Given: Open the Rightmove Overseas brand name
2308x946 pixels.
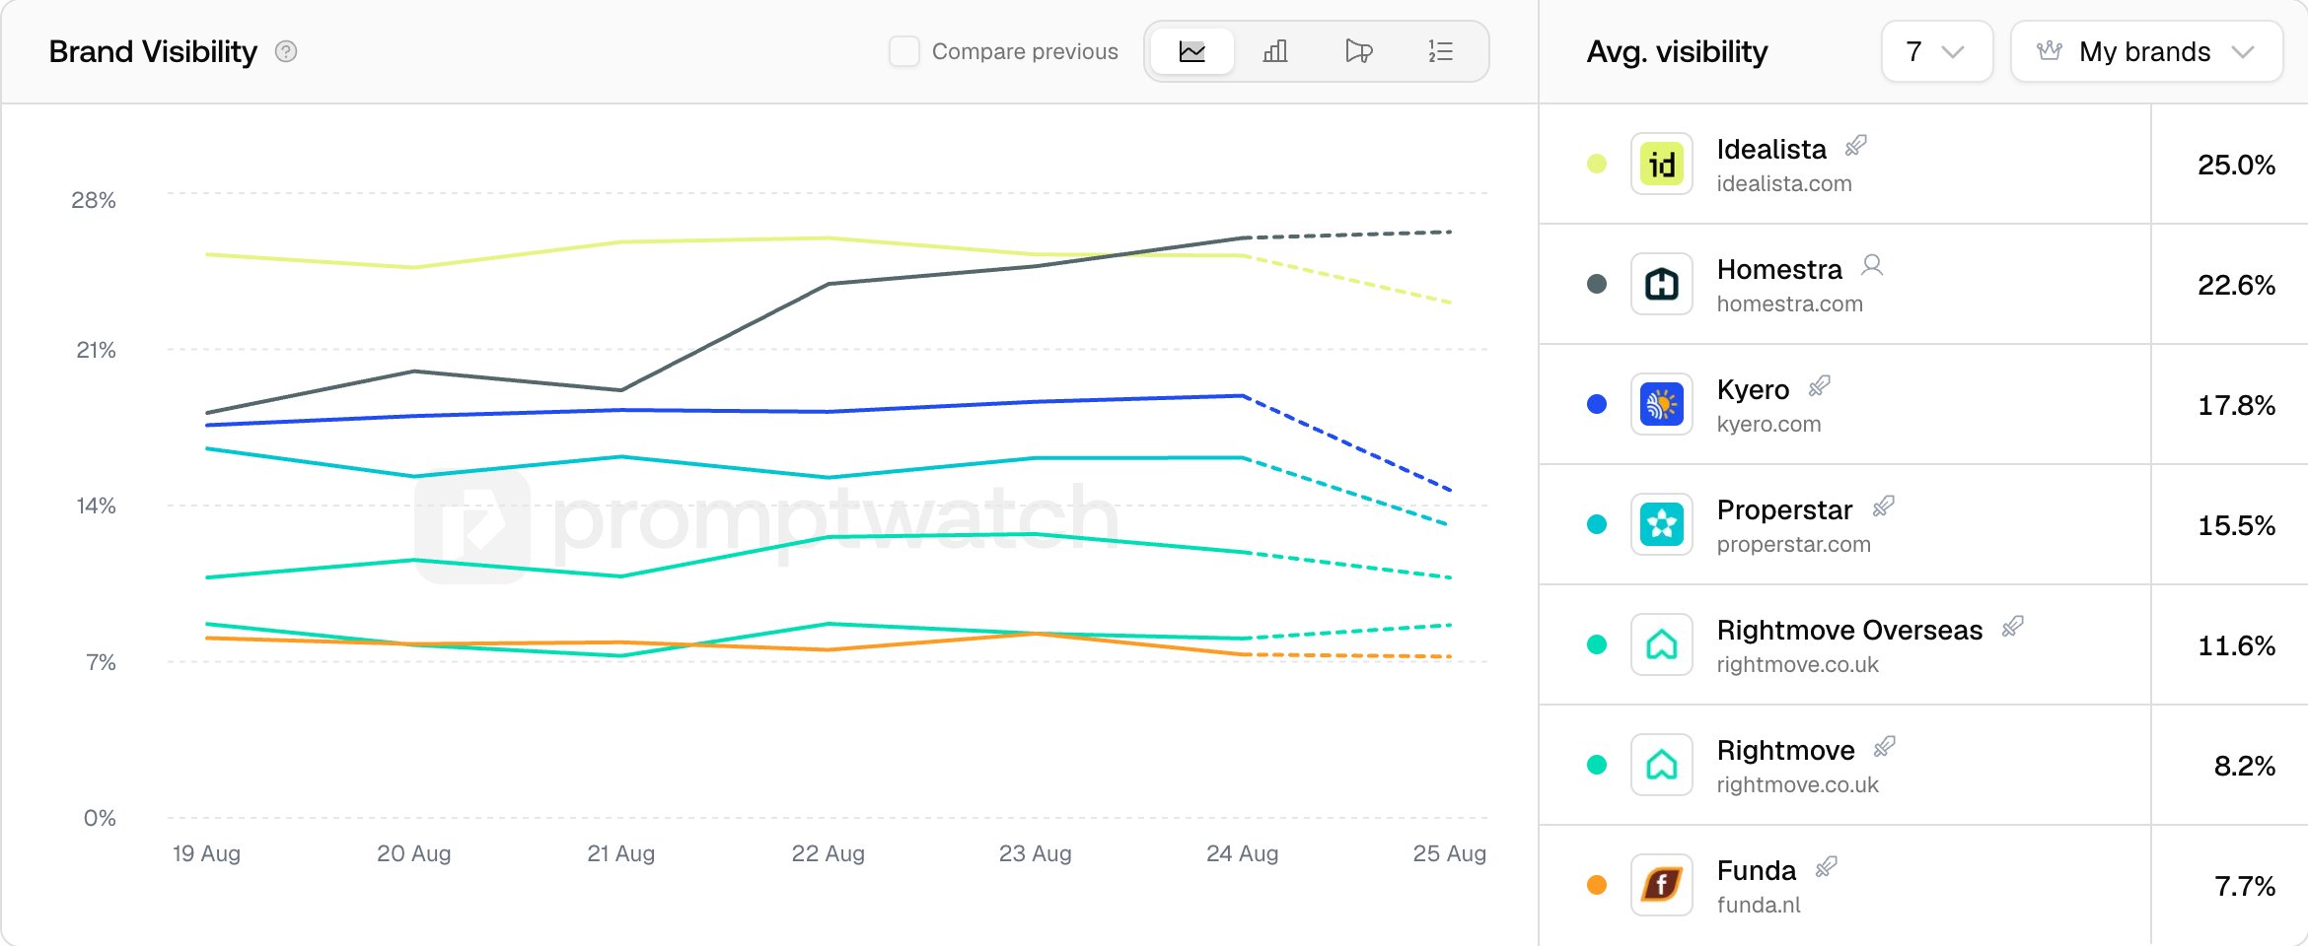Looking at the screenshot, I should point(1849,630).
